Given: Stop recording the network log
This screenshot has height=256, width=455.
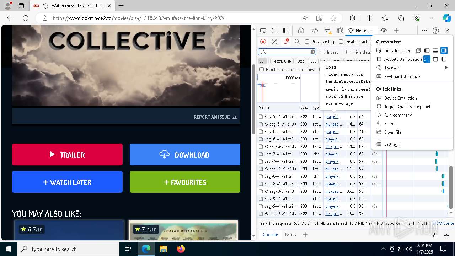Looking at the screenshot, I should coord(263,42).
